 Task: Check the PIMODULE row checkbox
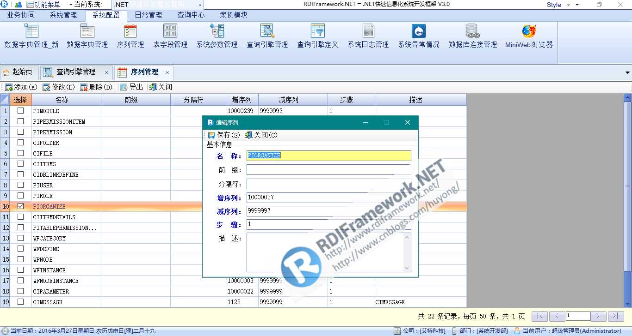(20, 111)
